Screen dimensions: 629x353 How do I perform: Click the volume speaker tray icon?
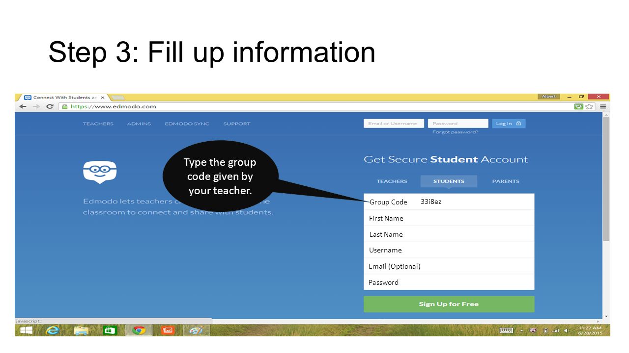pos(567,330)
